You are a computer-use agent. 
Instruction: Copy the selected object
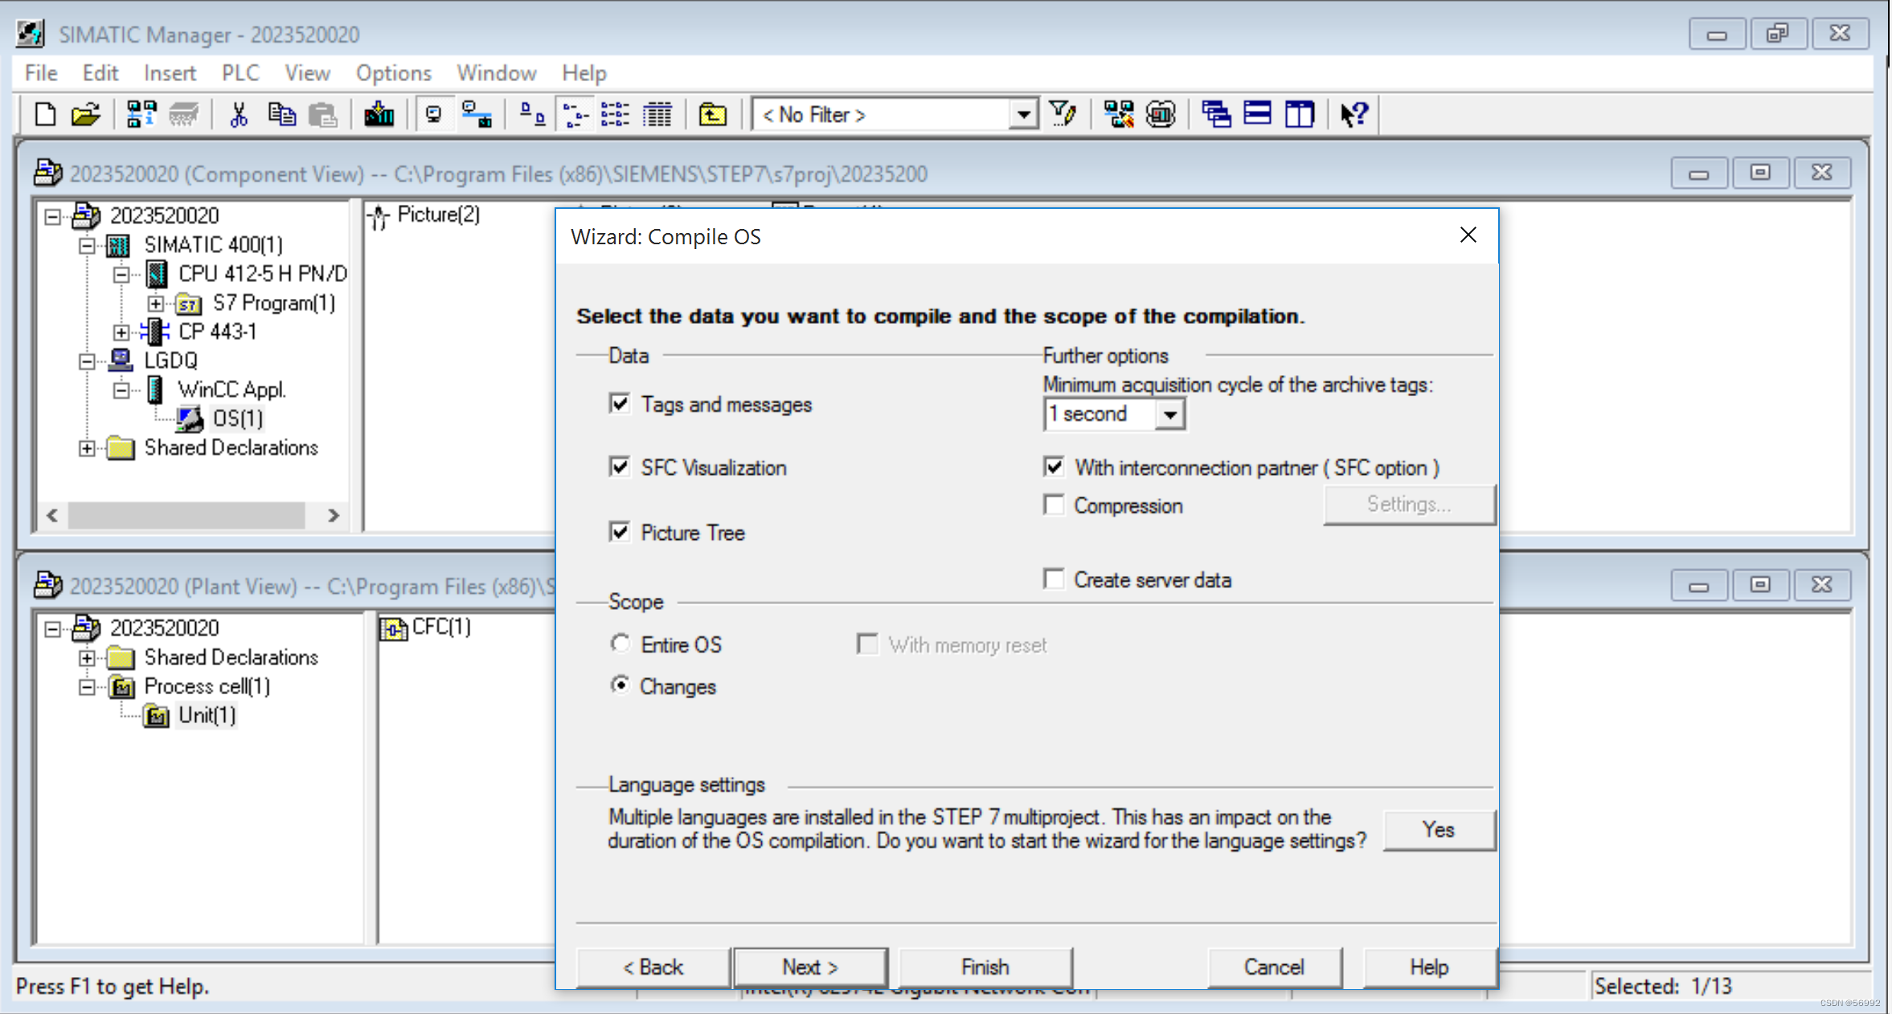pos(281,114)
